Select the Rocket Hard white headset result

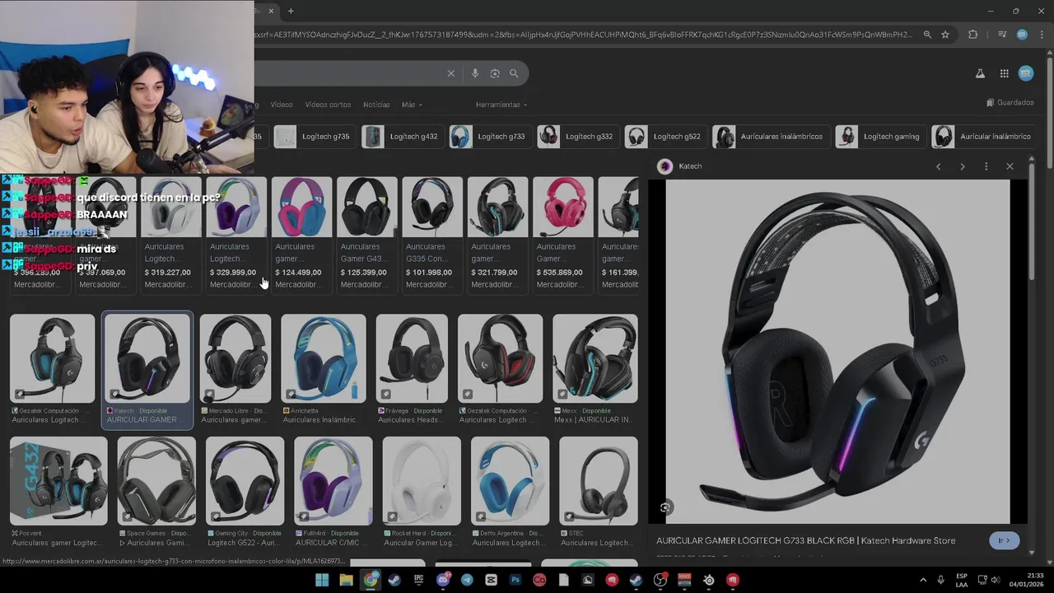tap(422, 493)
